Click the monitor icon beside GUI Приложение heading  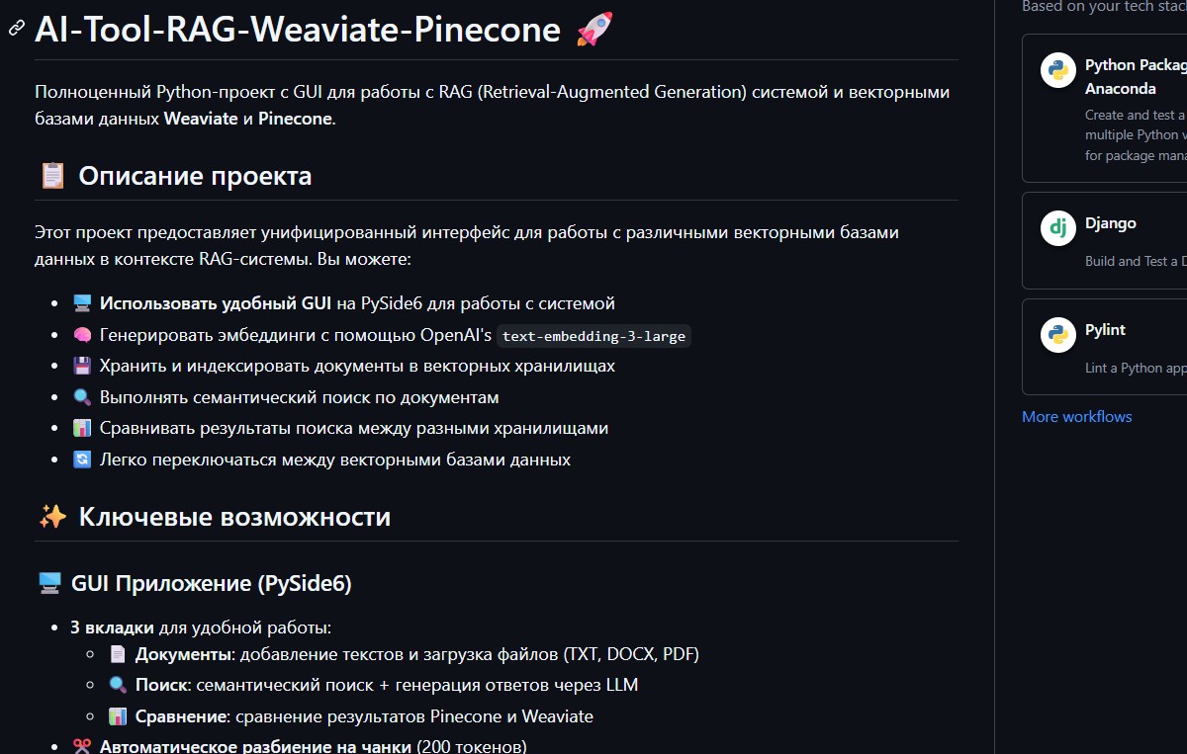(49, 584)
